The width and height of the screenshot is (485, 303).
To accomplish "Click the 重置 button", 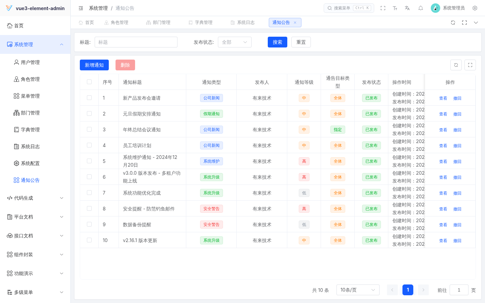I will point(301,42).
